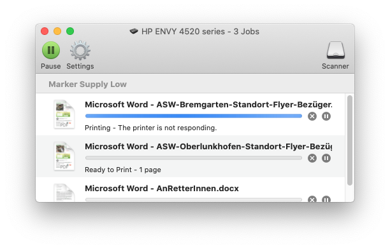
Task: Click the AnRetterInnen.docx document thumbnail
Action: click(x=64, y=192)
